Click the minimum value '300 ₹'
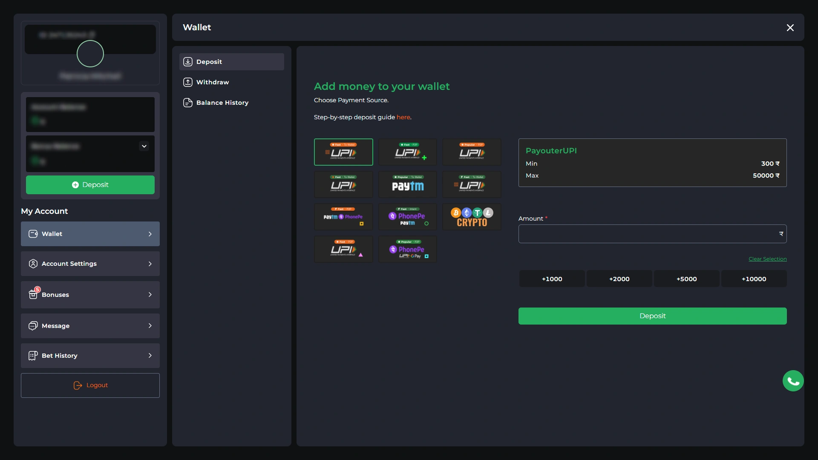 coord(770,164)
